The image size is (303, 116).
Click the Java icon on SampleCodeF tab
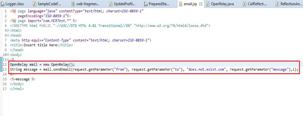point(34,4)
